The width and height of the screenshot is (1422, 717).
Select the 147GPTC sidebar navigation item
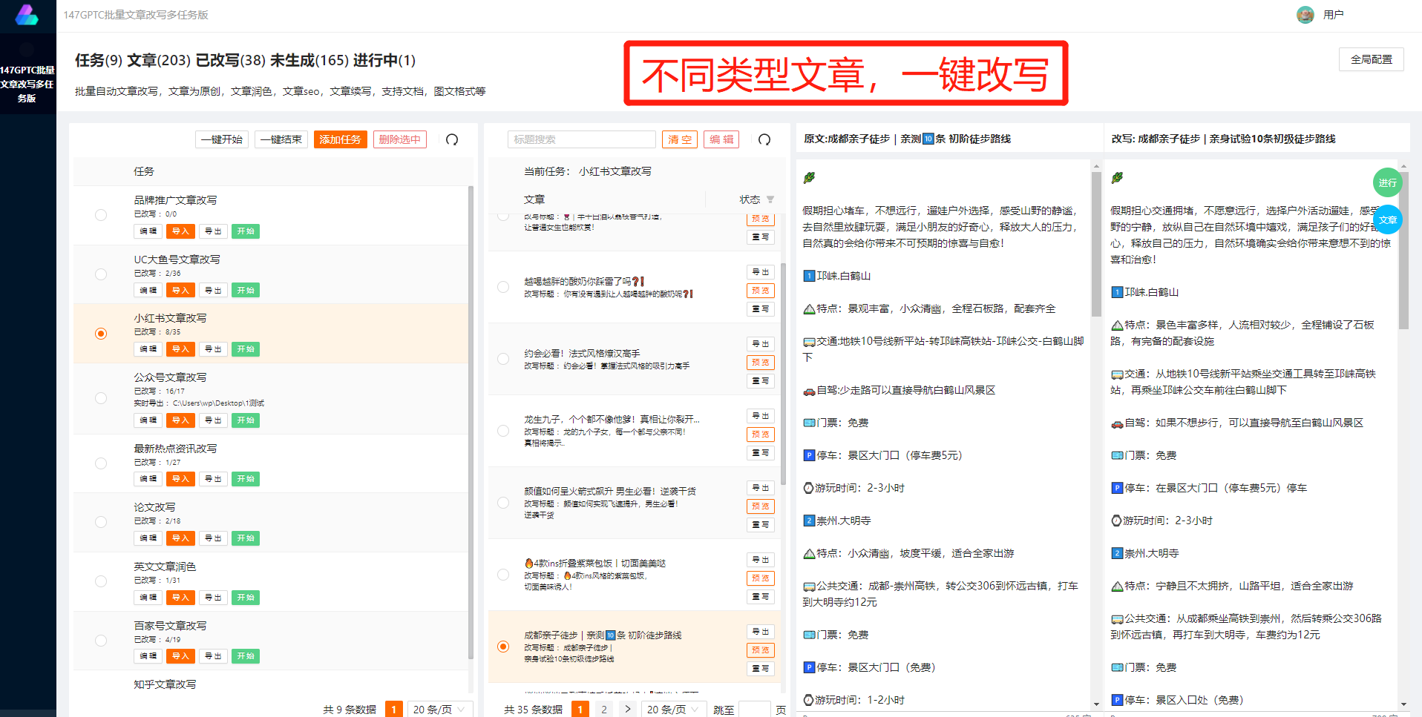tap(27, 84)
